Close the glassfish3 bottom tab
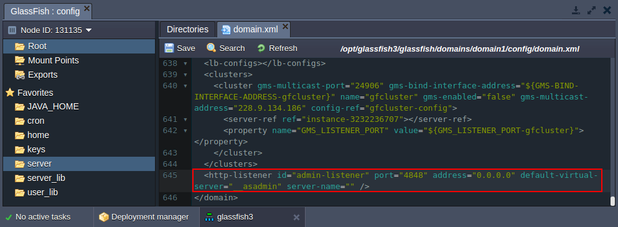The width and height of the screenshot is (618, 227). coord(297,217)
